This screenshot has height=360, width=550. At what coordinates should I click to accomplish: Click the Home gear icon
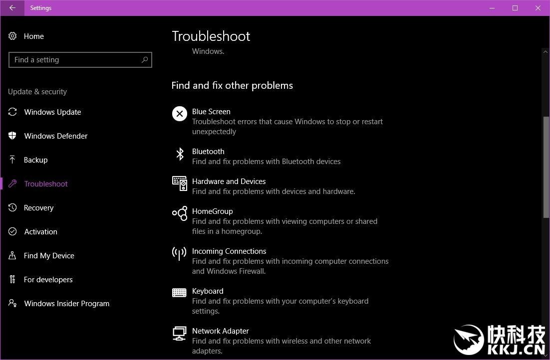click(12, 36)
